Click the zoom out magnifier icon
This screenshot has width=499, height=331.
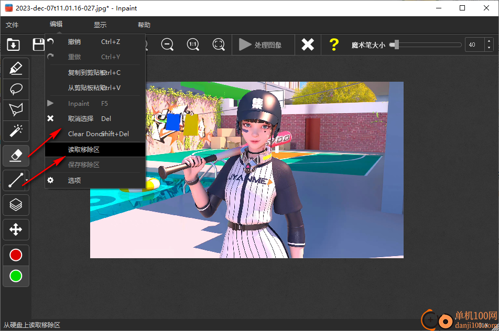tap(167, 45)
